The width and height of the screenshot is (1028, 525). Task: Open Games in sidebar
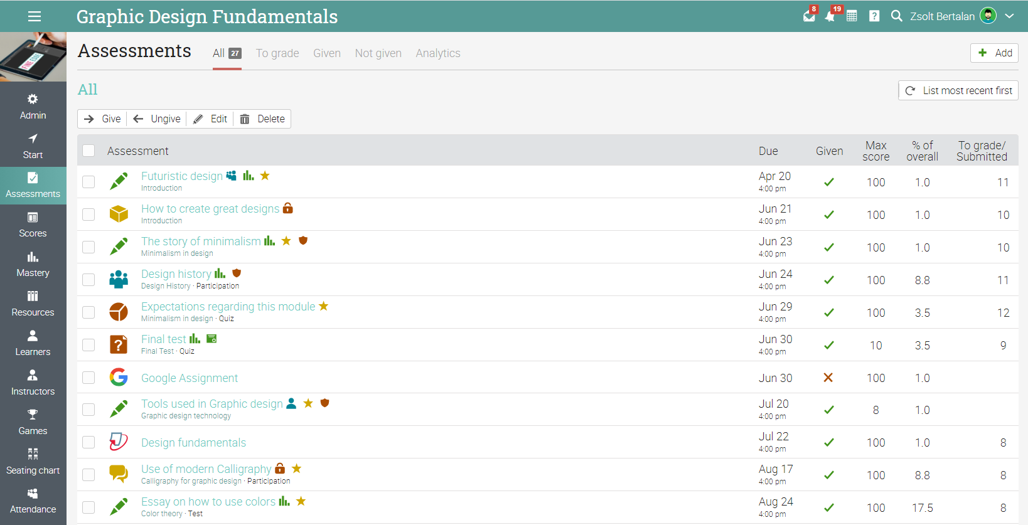(33, 423)
